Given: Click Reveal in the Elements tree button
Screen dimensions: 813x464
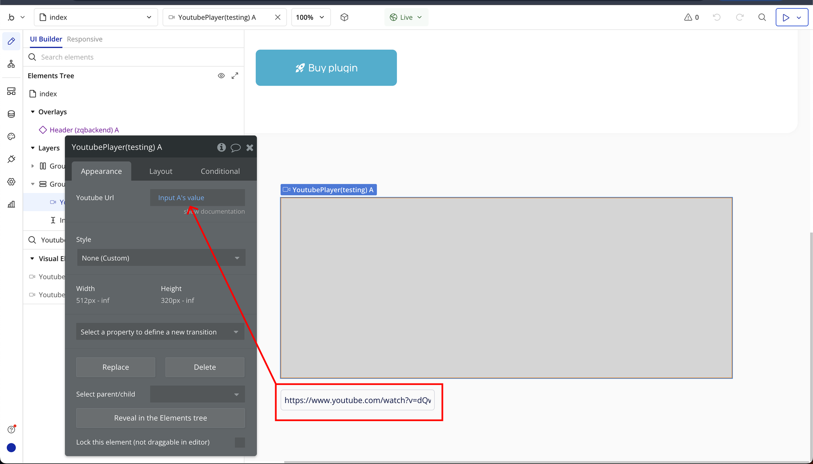Looking at the screenshot, I should [160, 418].
